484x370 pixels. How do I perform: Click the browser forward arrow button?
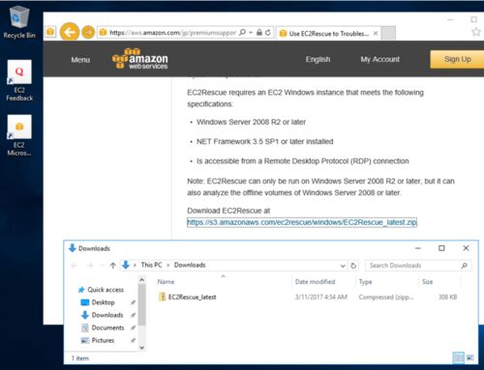point(88,32)
